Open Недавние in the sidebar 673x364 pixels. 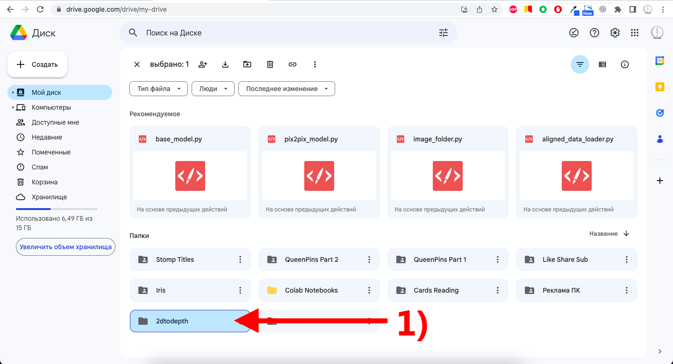(x=47, y=137)
